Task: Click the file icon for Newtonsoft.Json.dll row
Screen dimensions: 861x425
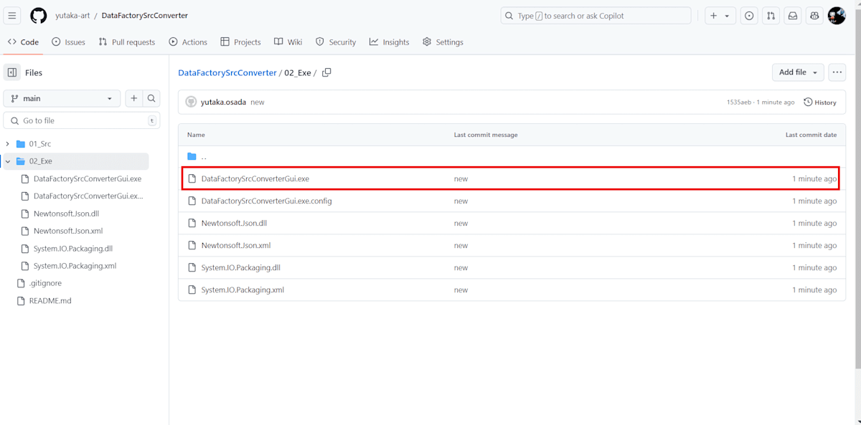Action: pos(192,223)
